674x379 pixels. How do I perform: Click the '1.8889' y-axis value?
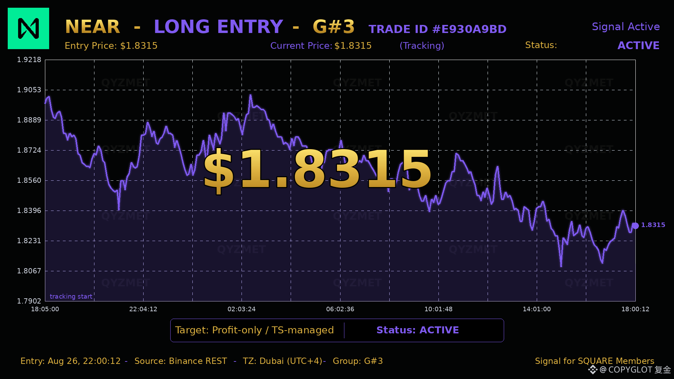(29, 120)
